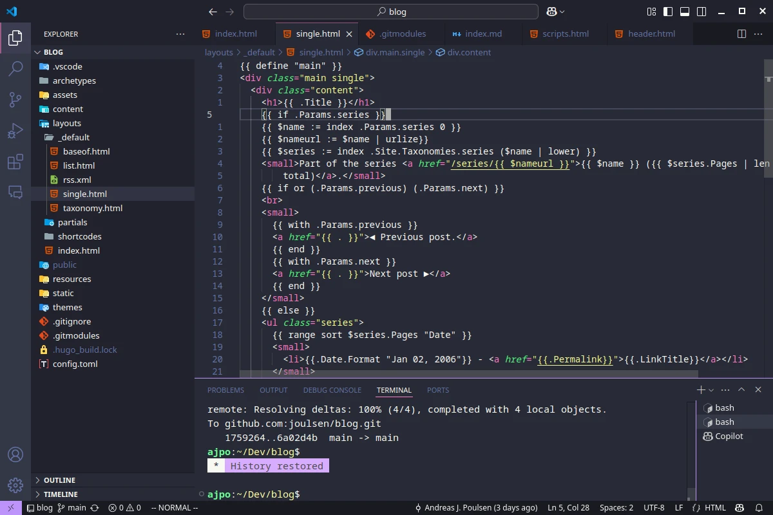Expand the assets folder

[x=113, y=95]
